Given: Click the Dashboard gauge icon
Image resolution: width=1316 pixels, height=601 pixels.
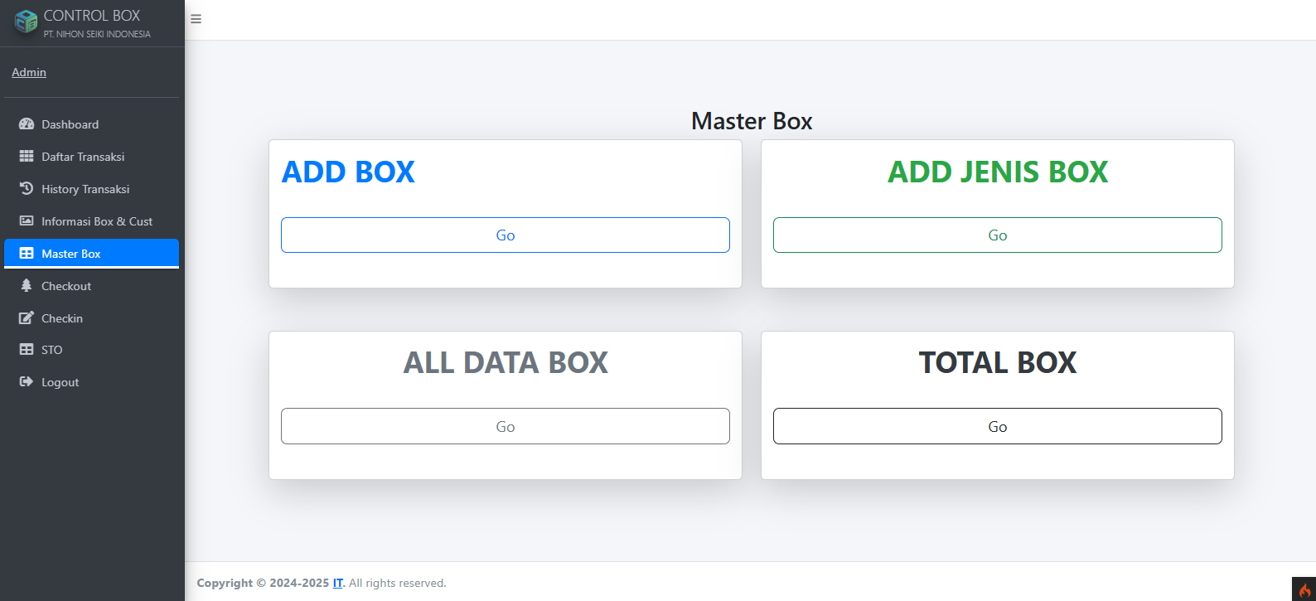Looking at the screenshot, I should click(x=27, y=124).
